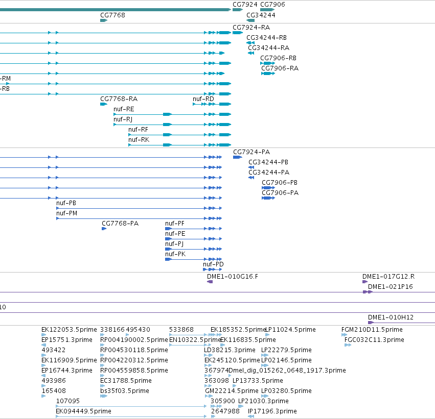Screen dimensions: 435x419
Task: Select the nuf-RE transcript
Action: [x=172, y=114]
